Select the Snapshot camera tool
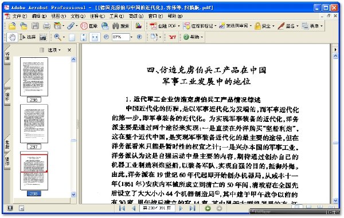This screenshot has width=344, height=218. click(43, 37)
